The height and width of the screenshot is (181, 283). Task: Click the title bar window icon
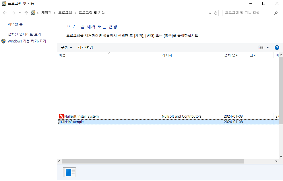tap(4, 3)
